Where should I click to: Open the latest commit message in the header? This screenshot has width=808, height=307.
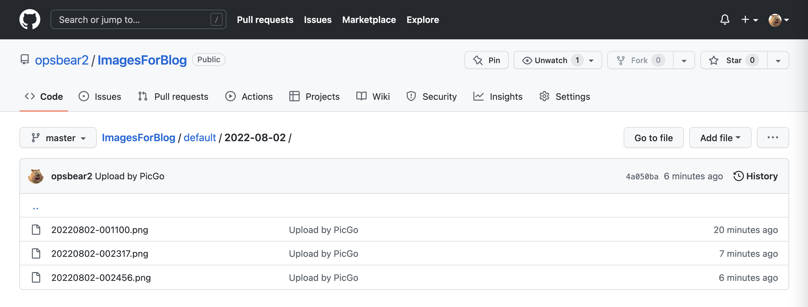[x=130, y=176]
